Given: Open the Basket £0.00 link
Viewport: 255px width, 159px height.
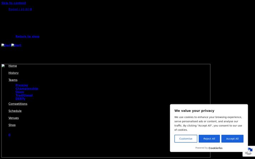Looking at the screenshot, I should click(x=20, y=9).
